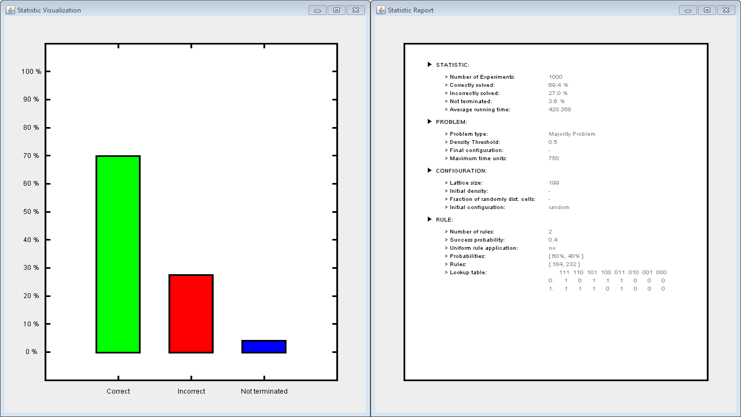Select the green Correct bar
This screenshot has width=741, height=417.
tap(118, 254)
